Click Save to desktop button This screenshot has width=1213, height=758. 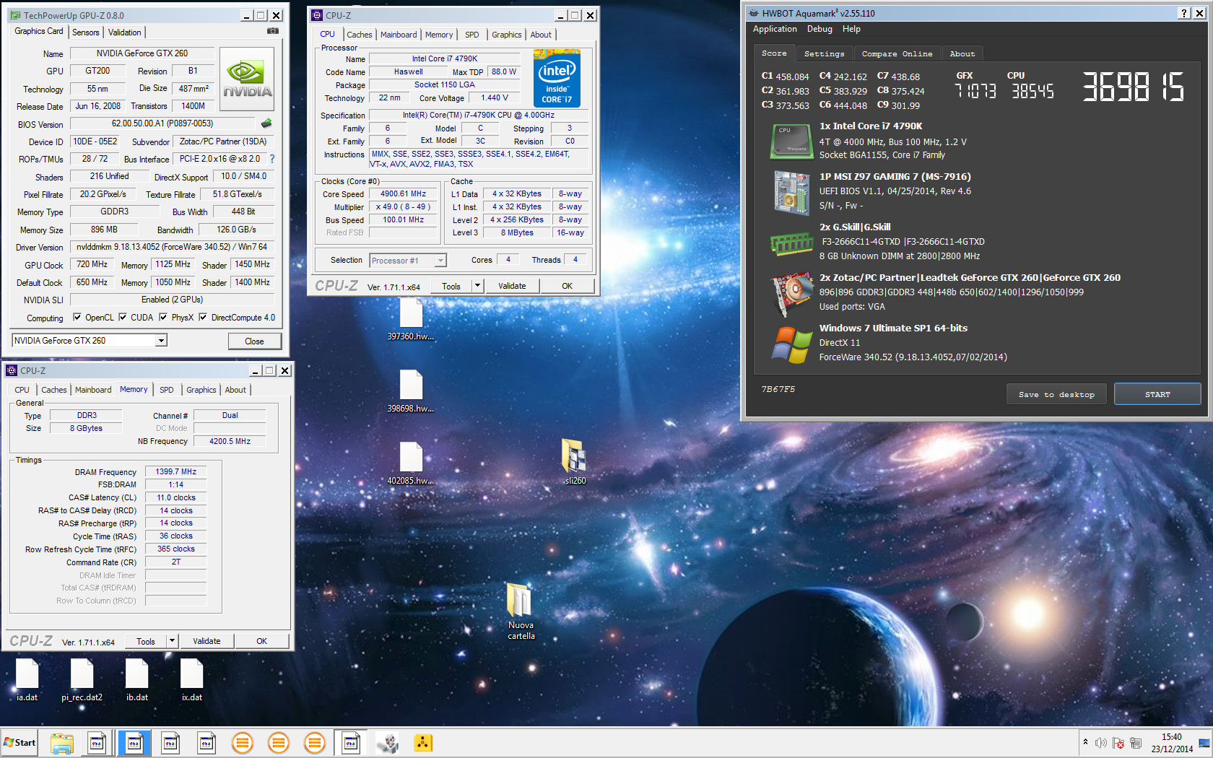click(x=1056, y=394)
